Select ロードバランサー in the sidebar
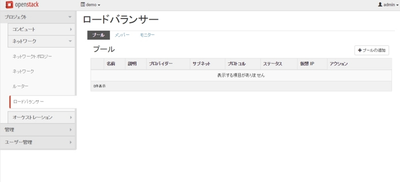Image resolution: width=400 pixels, height=182 pixels. (43, 102)
